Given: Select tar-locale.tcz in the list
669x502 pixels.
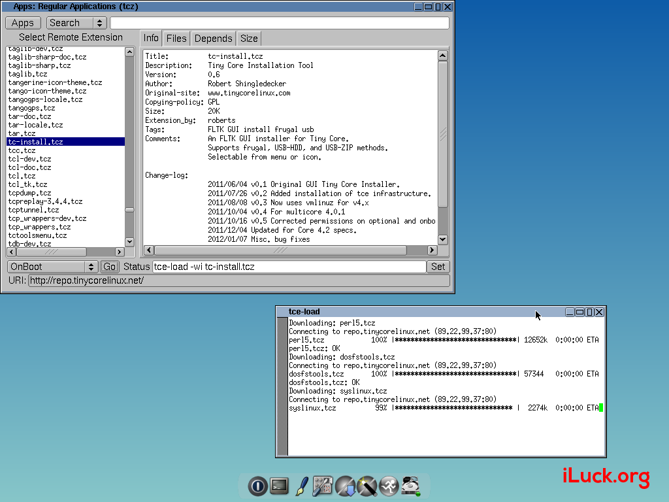Looking at the screenshot, I should (x=66, y=125).
